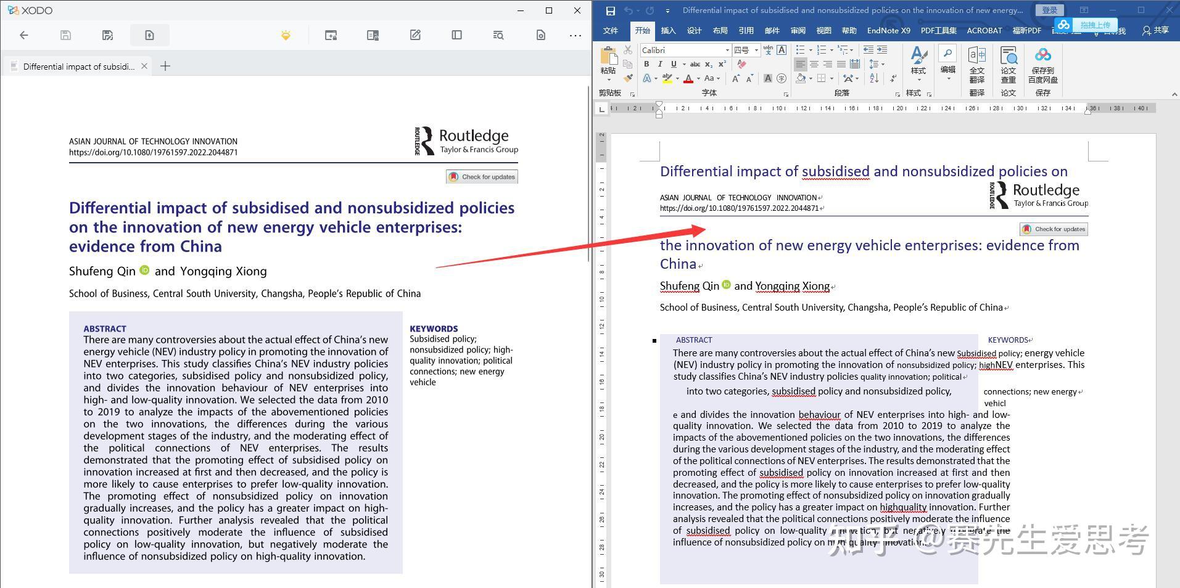Open XODO document settings gear icon
1180x588 pixels.
coord(540,35)
